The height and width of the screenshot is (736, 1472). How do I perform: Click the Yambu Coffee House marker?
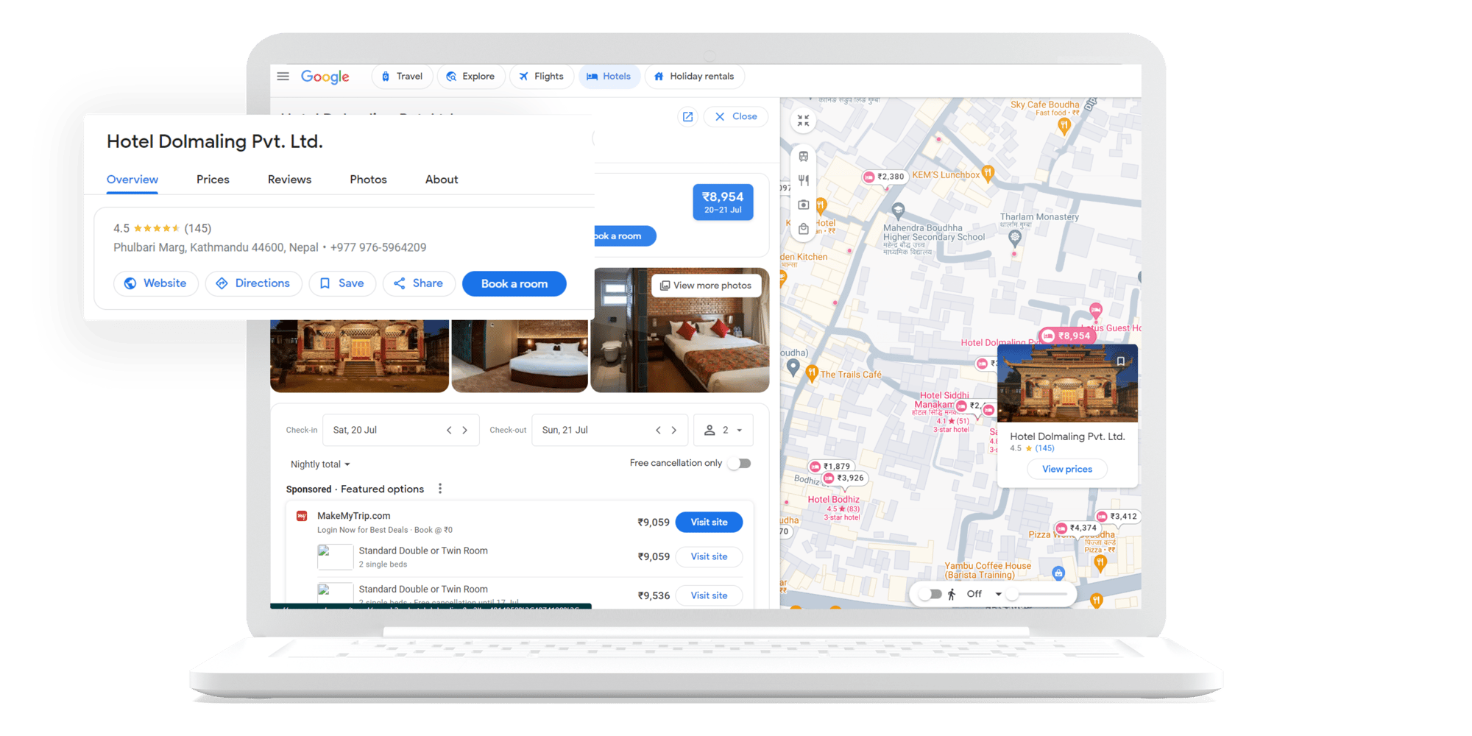(1058, 573)
